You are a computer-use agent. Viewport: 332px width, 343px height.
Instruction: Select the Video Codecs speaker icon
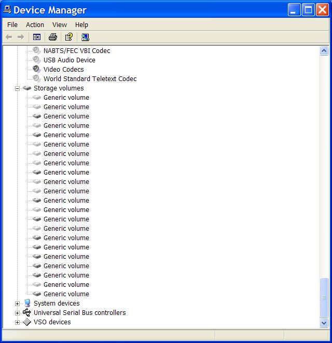36,69
